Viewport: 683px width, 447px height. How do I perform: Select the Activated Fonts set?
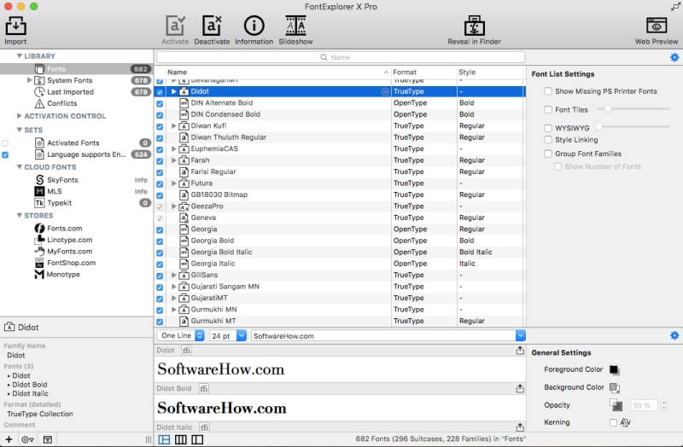73,142
